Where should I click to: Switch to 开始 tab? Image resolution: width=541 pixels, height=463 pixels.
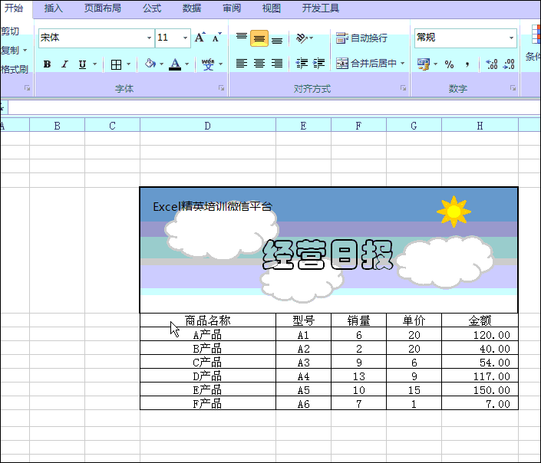click(x=14, y=8)
